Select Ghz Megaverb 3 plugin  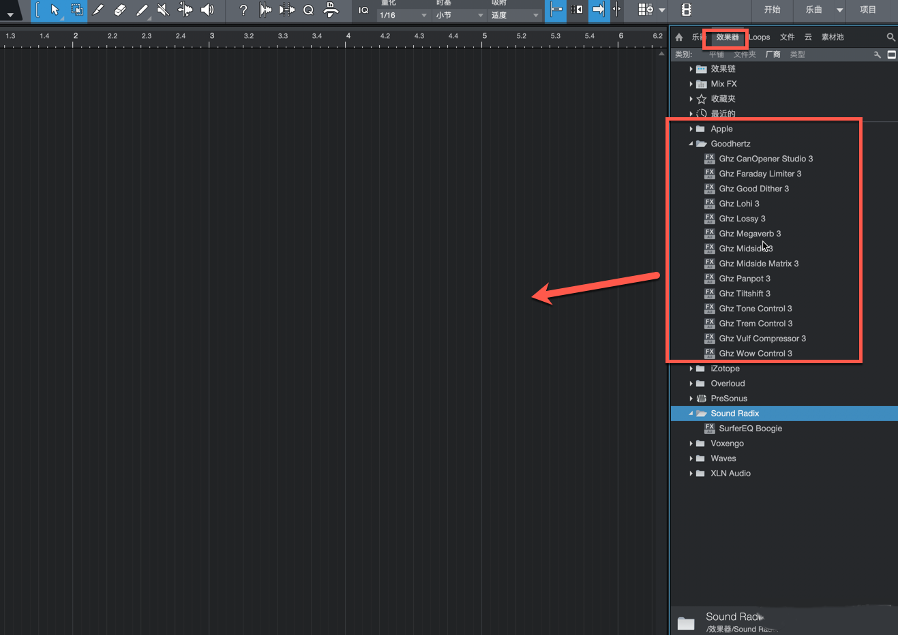pyautogui.click(x=750, y=234)
